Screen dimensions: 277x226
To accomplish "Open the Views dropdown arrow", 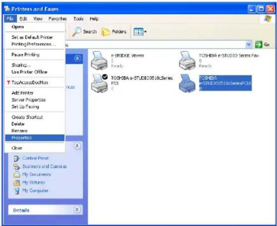I will point(146,32).
